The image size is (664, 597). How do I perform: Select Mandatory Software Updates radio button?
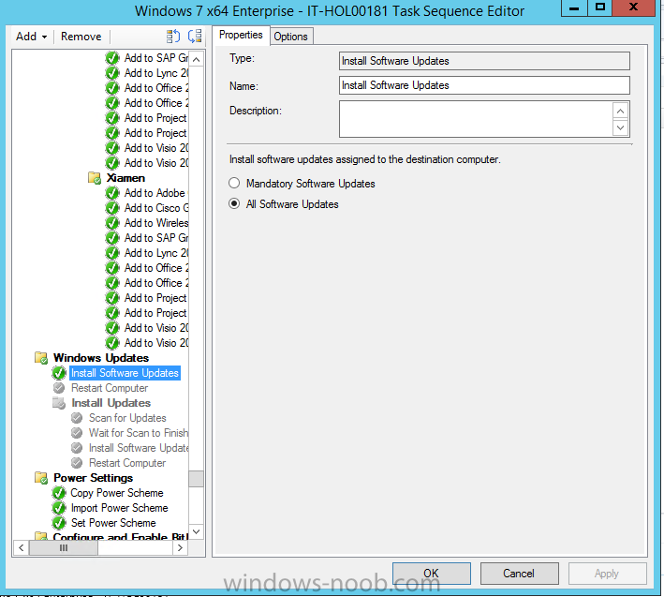235,184
